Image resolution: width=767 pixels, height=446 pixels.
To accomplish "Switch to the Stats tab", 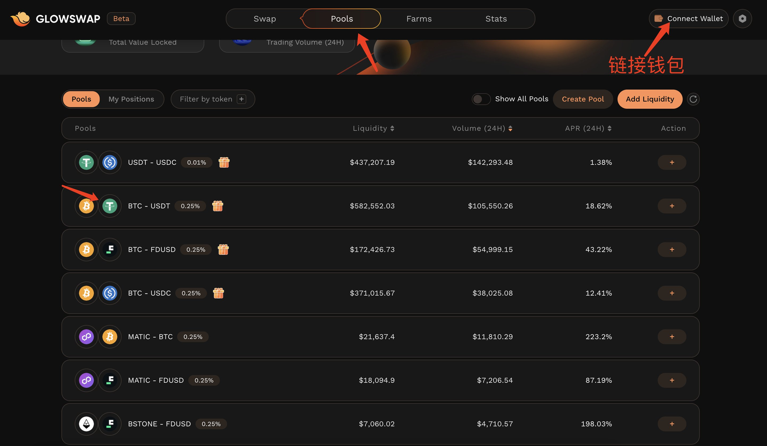I will click(x=496, y=19).
